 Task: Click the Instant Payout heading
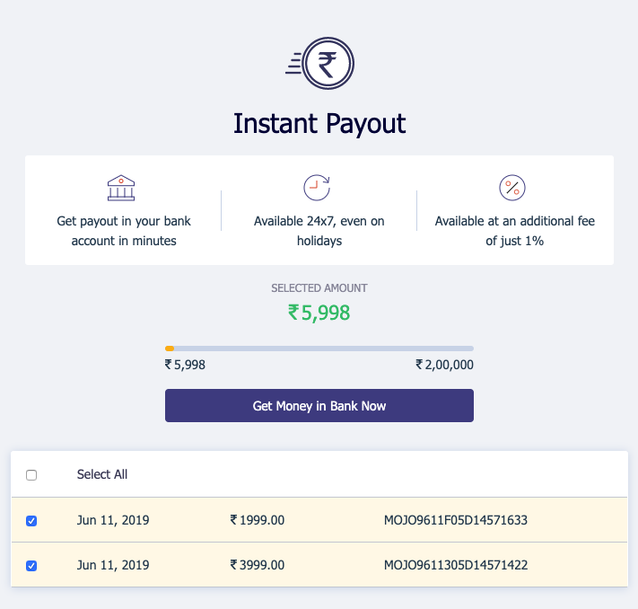pyautogui.click(x=319, y=123)
